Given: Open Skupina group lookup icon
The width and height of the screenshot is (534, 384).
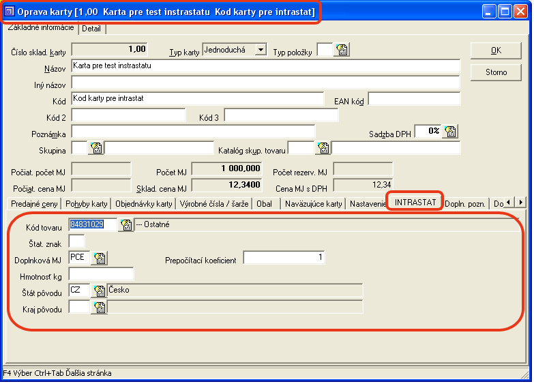Looking at the screenshot, I should click(96, 148).
